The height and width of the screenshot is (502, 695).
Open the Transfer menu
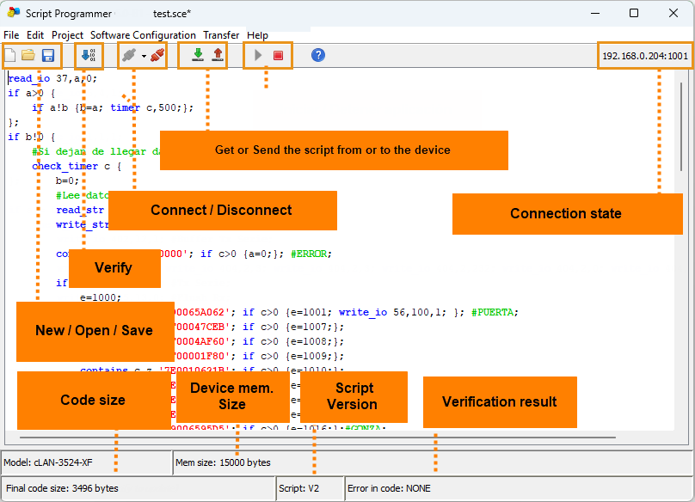(221, 35)
